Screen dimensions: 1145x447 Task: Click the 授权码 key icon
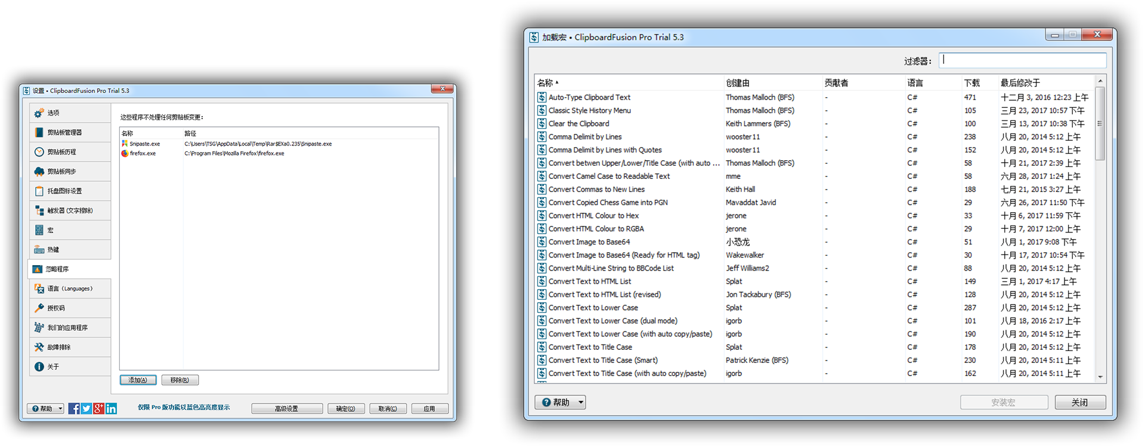point(39,308)
